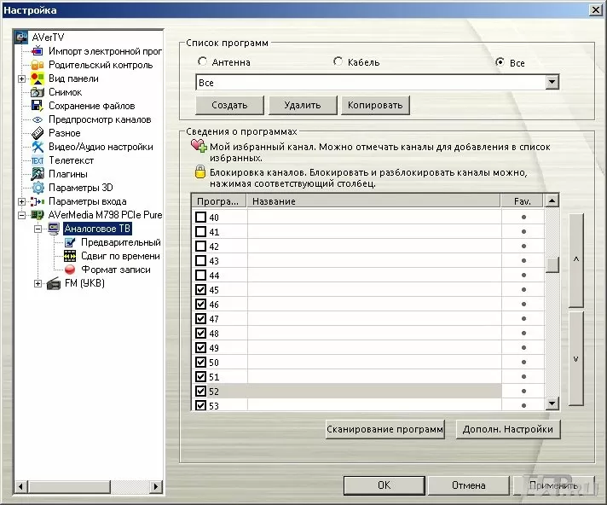Image resolution: width=607 pixels, height=505 pixels.
Task: Click the Видео/Аудио настройки tools icon
Action: point(38,147)
